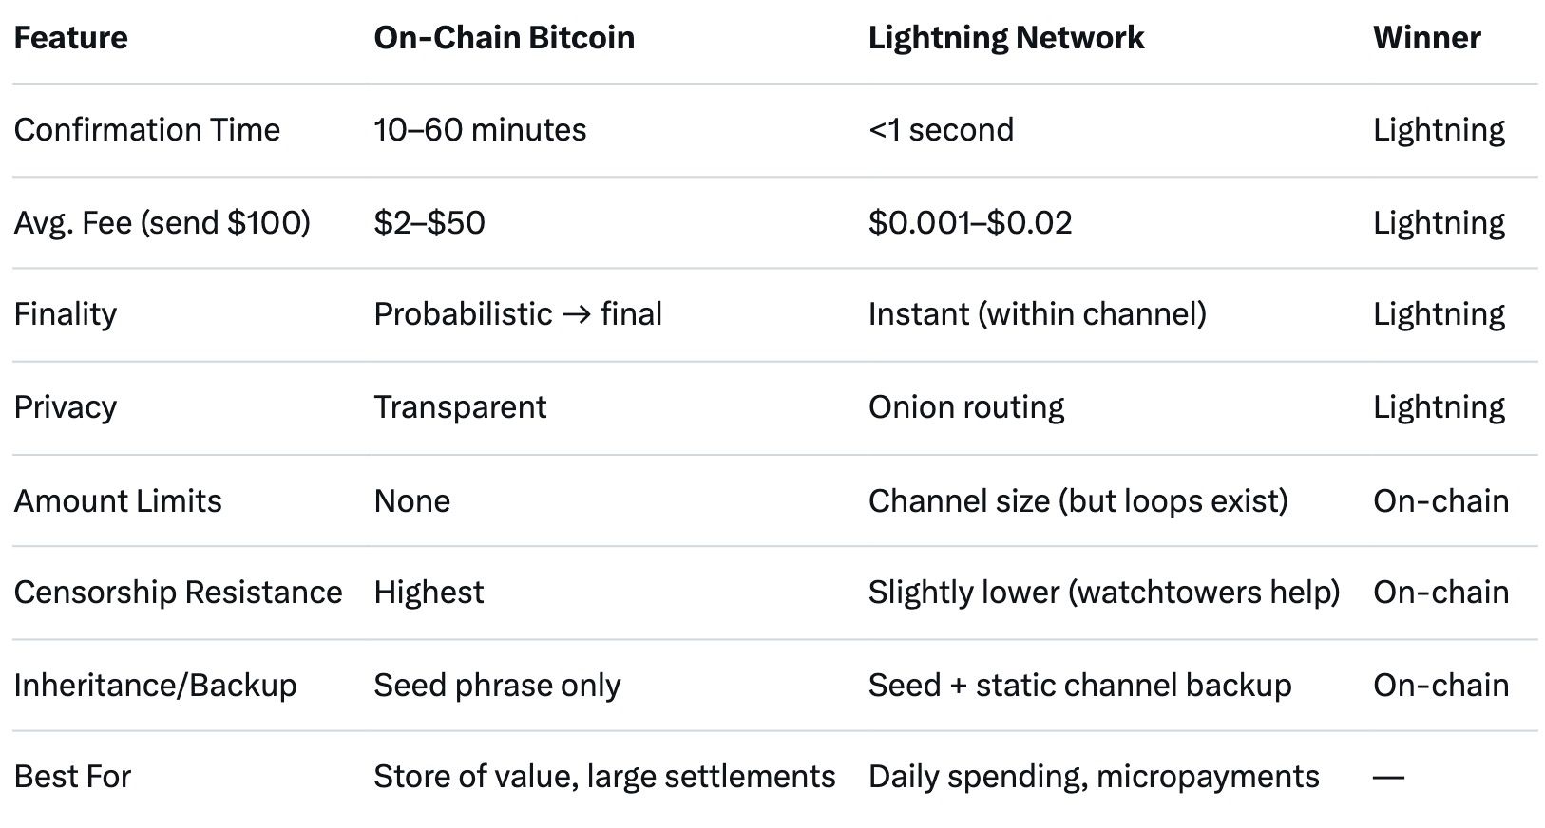Select the Probabilistic → final cell
Screen dimensions: 1545x828
coord(517,314)
